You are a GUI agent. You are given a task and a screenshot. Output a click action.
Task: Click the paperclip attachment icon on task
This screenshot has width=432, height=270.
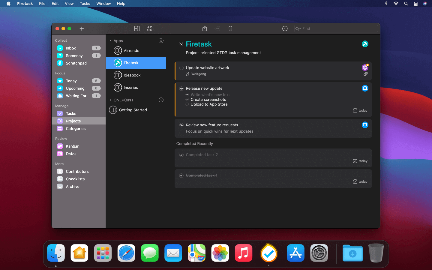(366, 74)
